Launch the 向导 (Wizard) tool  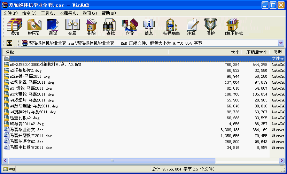click(x=130, y=27)
